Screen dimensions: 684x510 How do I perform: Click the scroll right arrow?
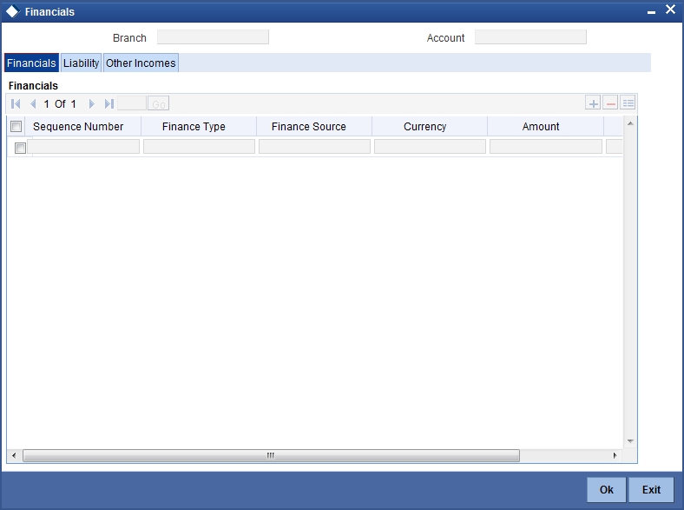(x=615, y=455)
